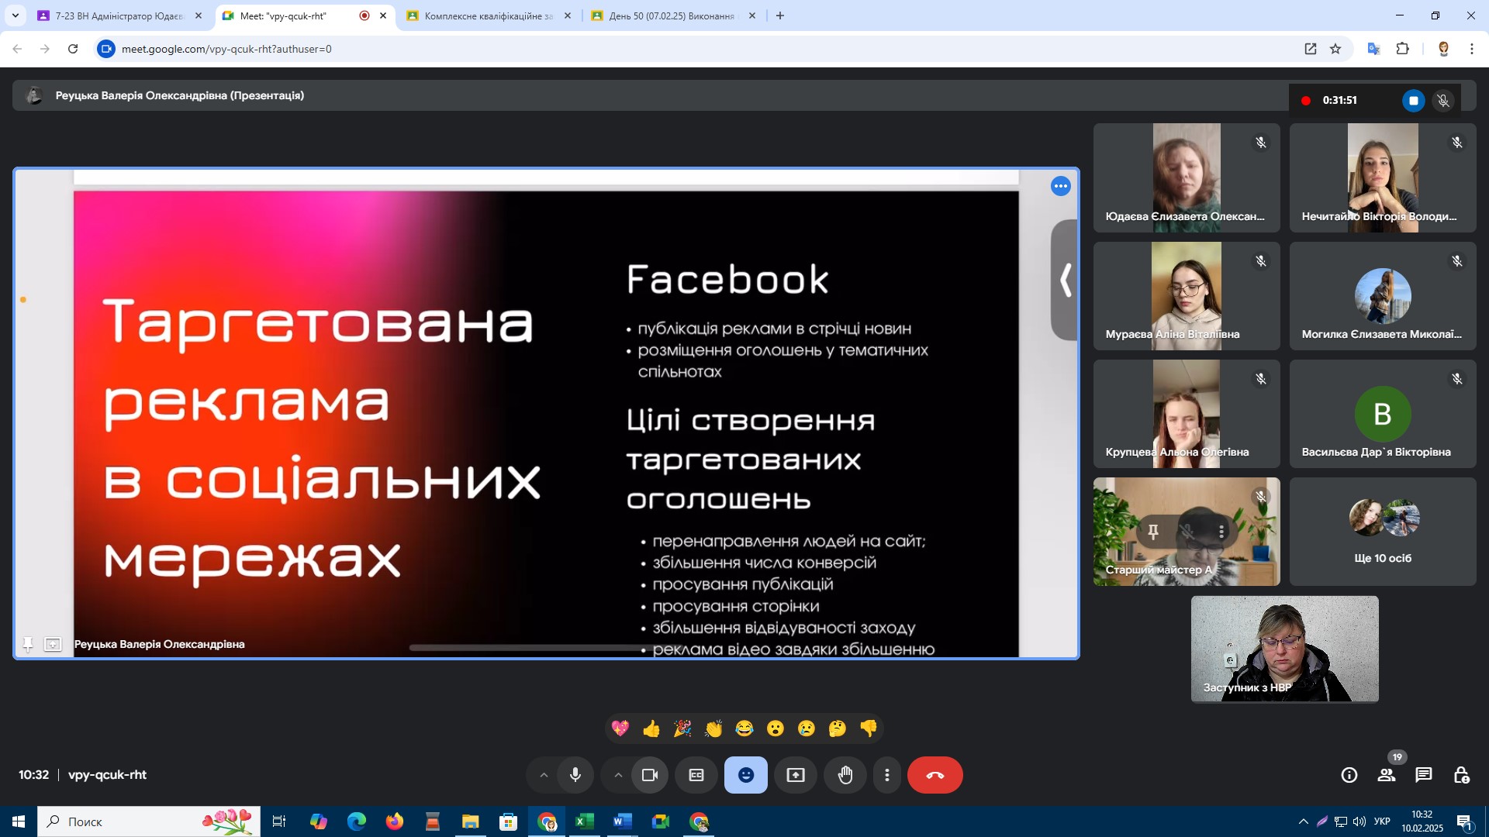Show hidden system tray icons
The width and height of the screenshot is (1489, 837).
pos(1304,821)
